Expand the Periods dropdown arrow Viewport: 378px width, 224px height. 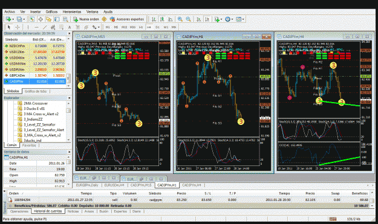pos(232,19)
